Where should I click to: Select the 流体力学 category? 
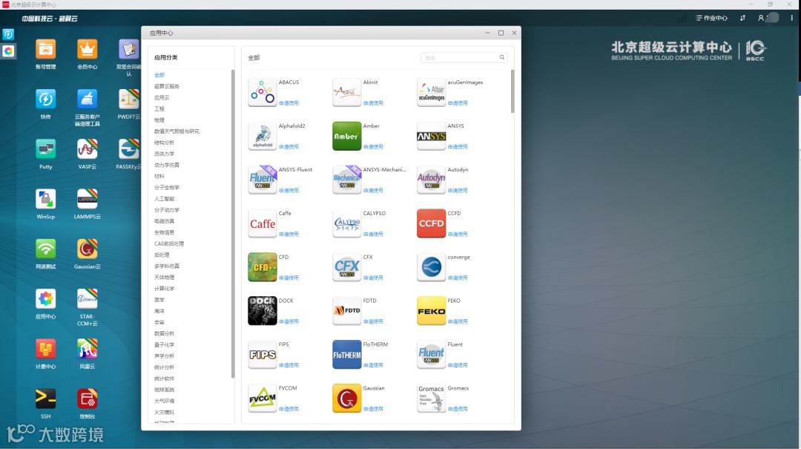coord(164,154)
